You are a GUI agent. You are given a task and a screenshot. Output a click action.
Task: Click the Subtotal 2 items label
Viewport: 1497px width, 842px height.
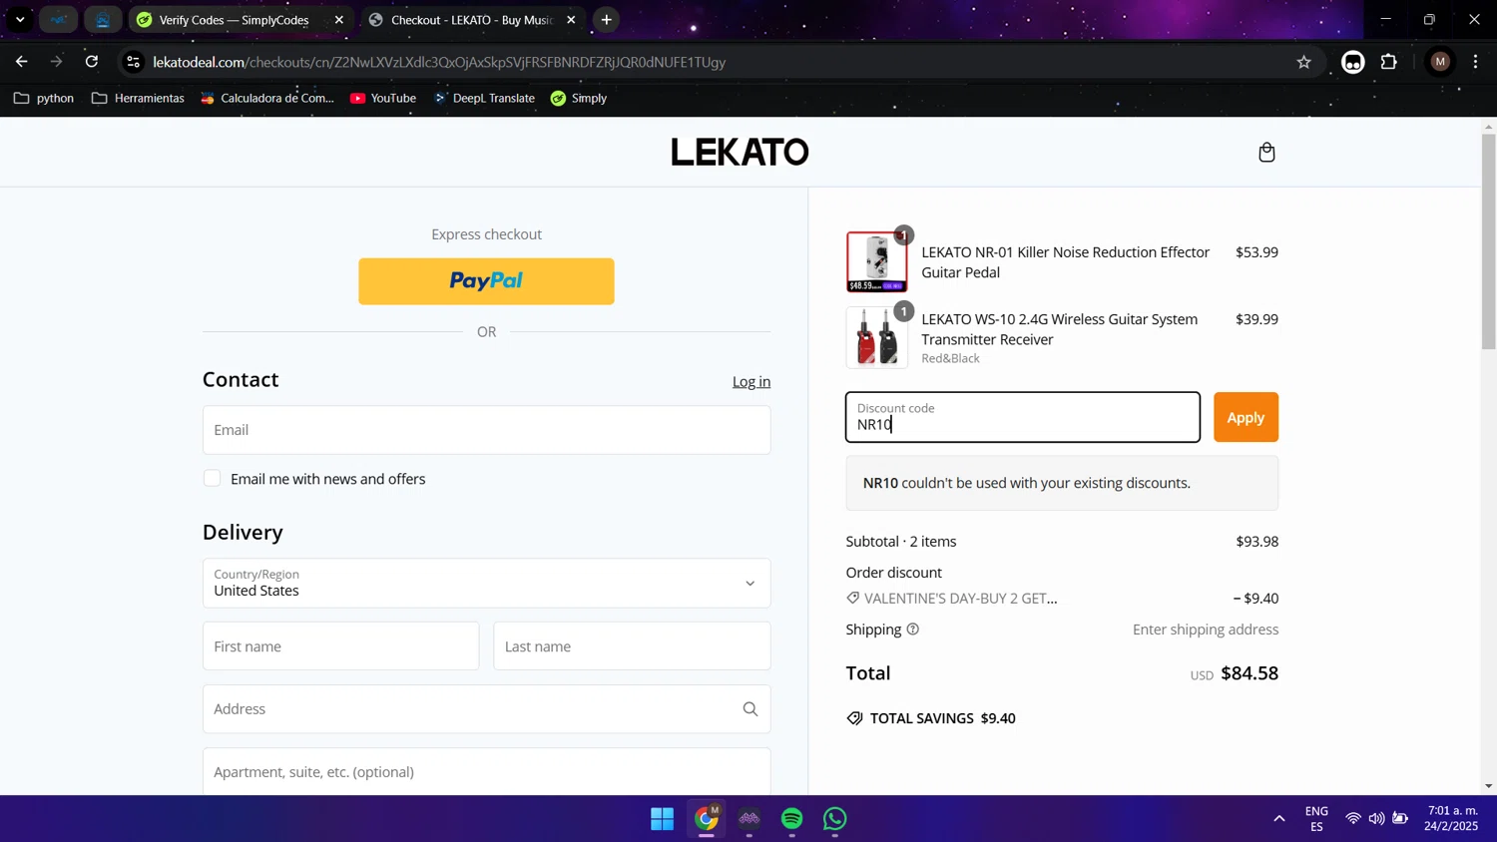[x=901, y=542]
